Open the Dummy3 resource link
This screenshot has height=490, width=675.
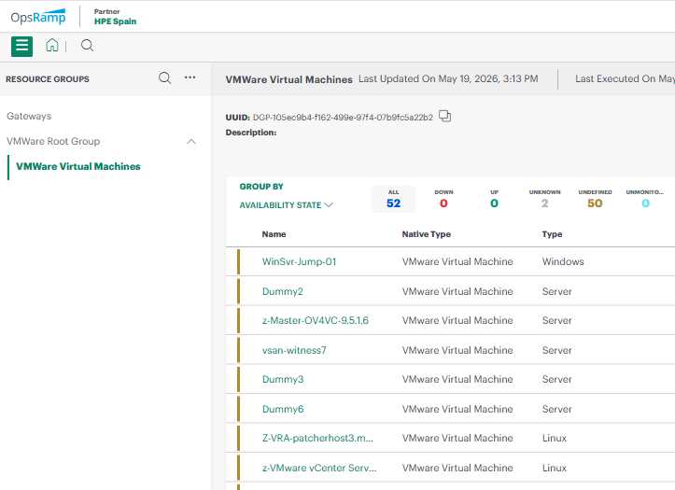tap(283, 380)
